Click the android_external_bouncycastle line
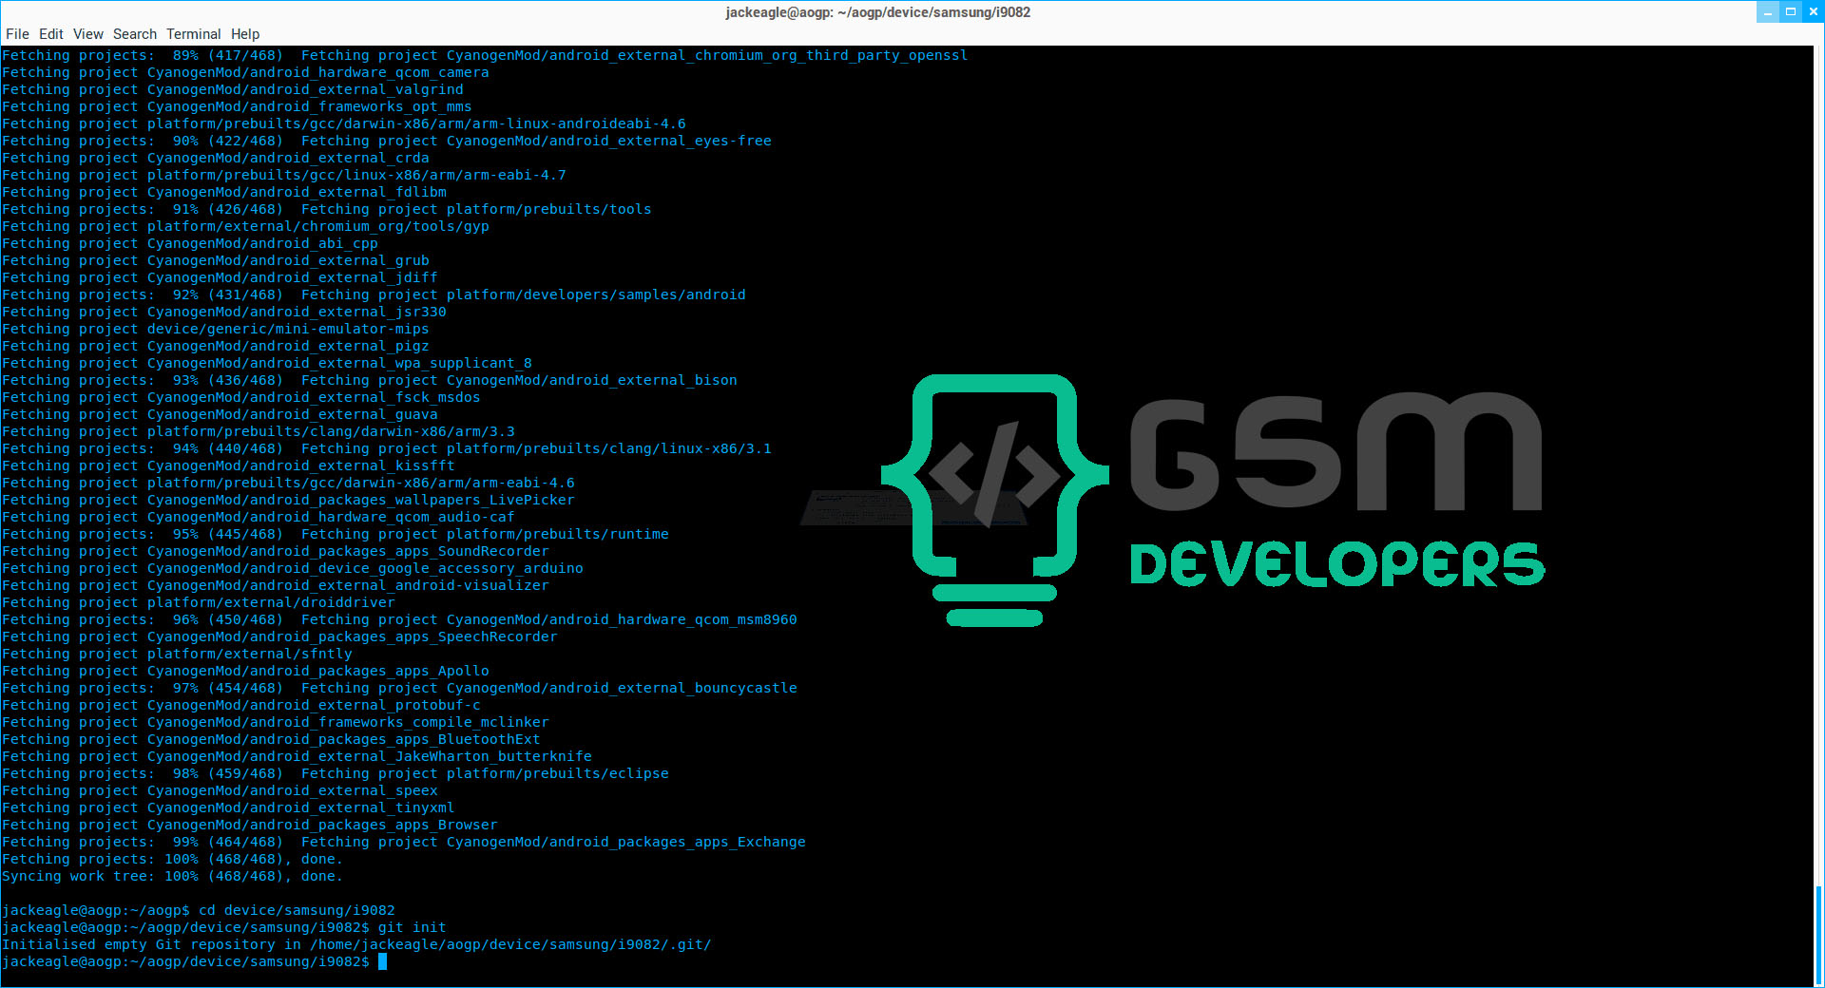 (x=399, y=688)
